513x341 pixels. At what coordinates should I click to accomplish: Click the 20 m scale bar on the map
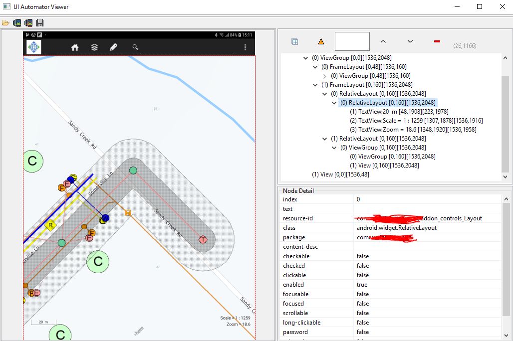tap(43, 322)
